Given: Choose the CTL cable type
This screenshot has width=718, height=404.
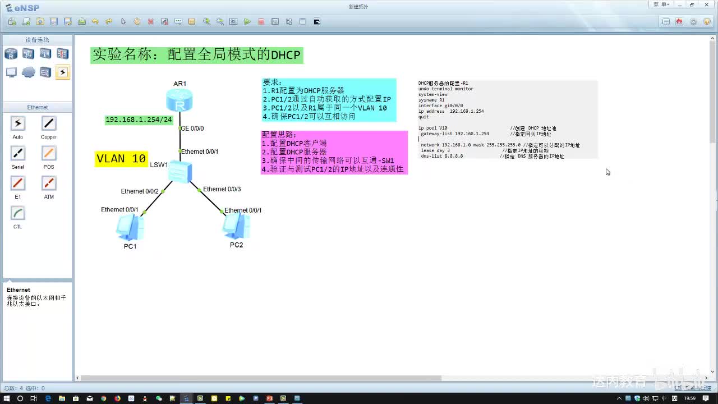Looking at the screenshot, I should coord(18,213).
